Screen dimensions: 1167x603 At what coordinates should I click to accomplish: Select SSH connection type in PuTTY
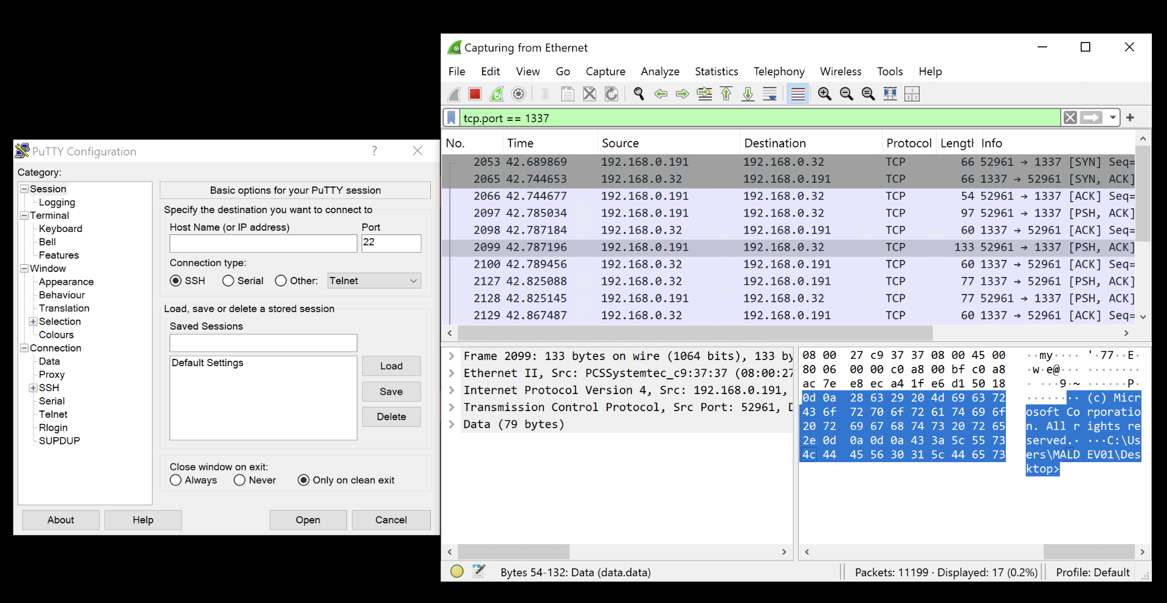coord(176,281)
